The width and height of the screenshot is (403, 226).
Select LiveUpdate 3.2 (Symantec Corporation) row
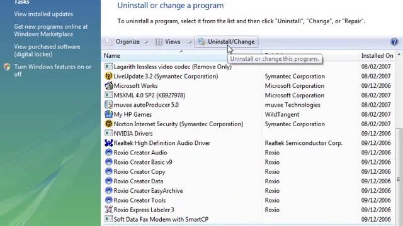(166, 76)
